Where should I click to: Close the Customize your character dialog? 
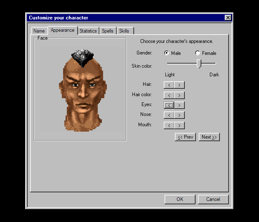tap(228, 17)
